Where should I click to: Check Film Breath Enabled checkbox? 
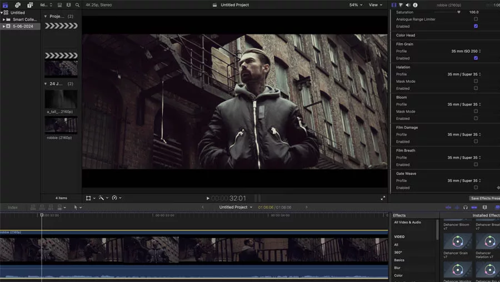[x=476, y=164]
